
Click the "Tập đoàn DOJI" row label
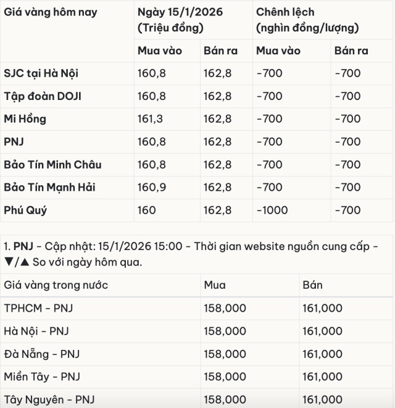(x=43, y=96)
